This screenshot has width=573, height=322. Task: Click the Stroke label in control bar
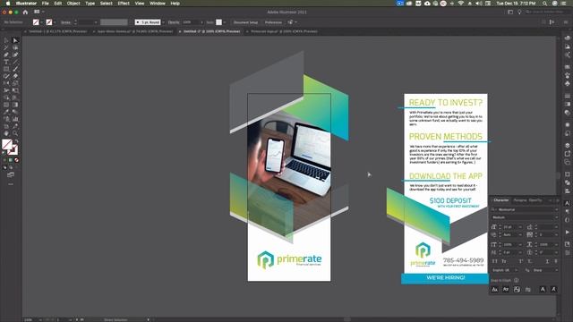pyautogui.click(x=65, y=22)
